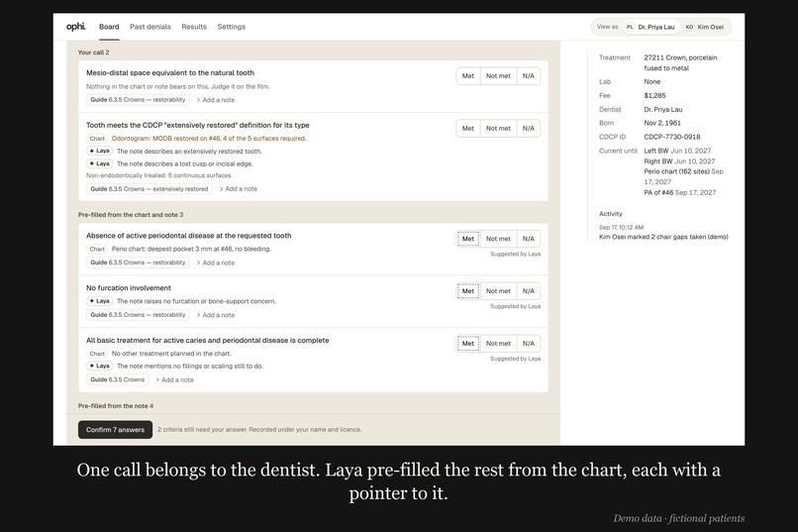Select the KO avatar badge

689,27
